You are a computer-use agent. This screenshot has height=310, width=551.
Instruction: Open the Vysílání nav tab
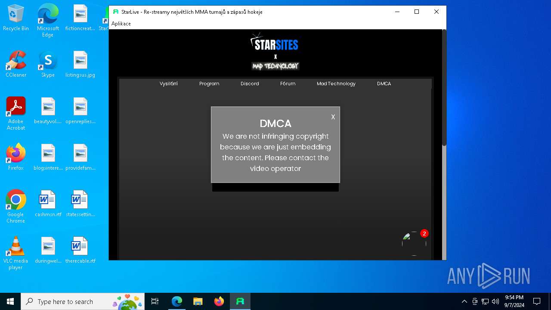point(169,84)
